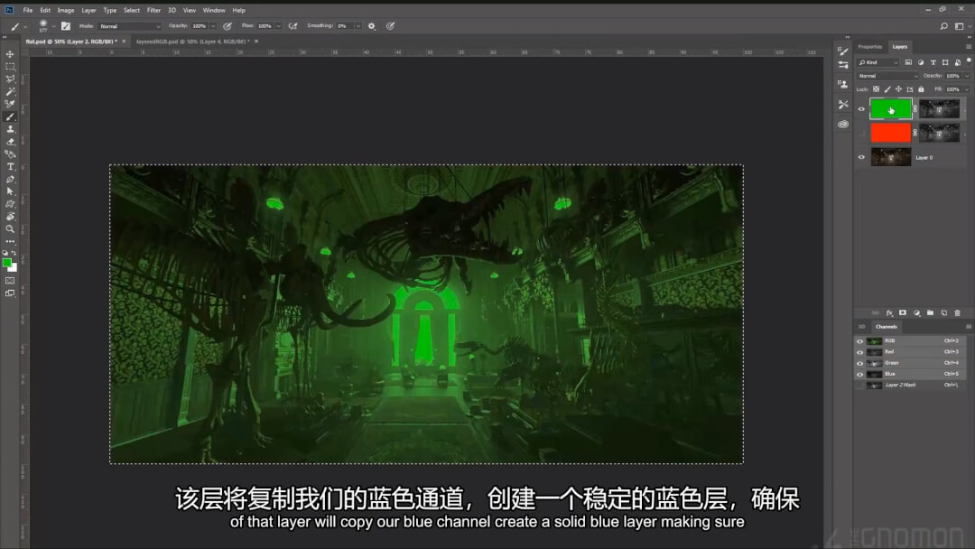
Task: Select the Zoom magnifier tool
Action: tap(10, 228)
